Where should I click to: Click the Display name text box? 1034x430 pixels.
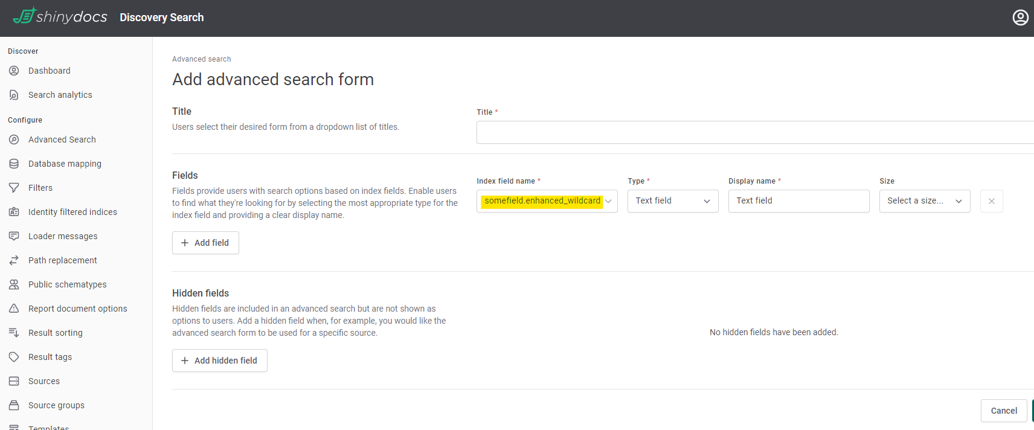click(798, 201)
